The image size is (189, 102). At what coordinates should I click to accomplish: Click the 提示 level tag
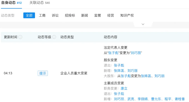43,73
